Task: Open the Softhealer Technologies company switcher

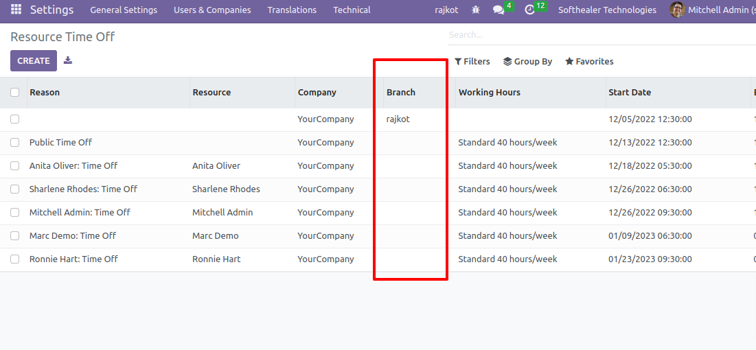Action: [607, 10]
